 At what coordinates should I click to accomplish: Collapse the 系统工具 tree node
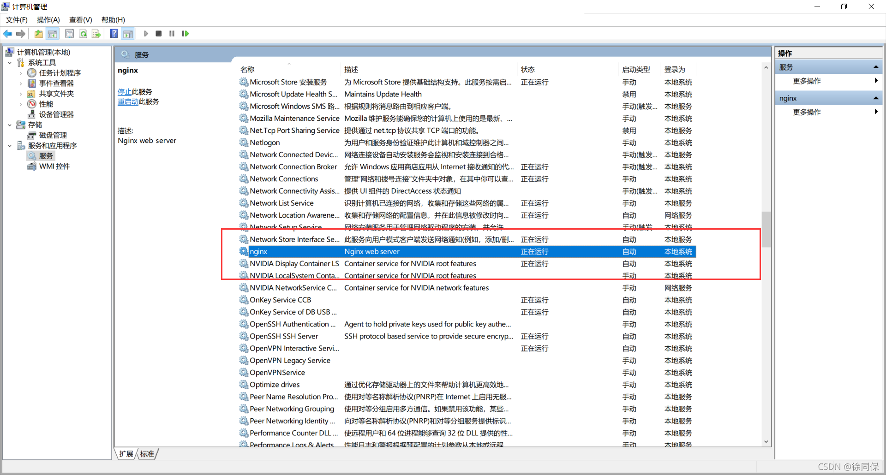(x=10, y=63)
